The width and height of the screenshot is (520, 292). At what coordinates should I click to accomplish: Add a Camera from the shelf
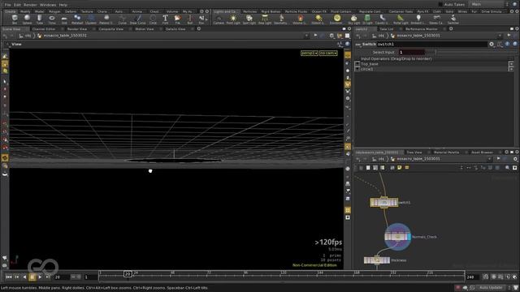pos(219,19)
